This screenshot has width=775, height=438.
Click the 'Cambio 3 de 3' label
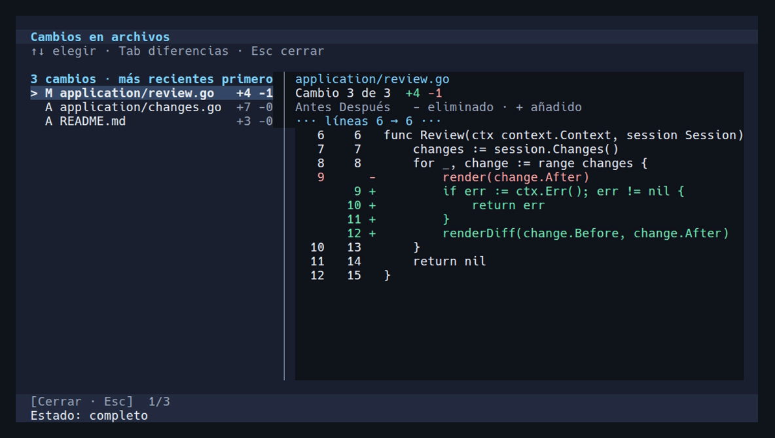click(x=343, y=93)
